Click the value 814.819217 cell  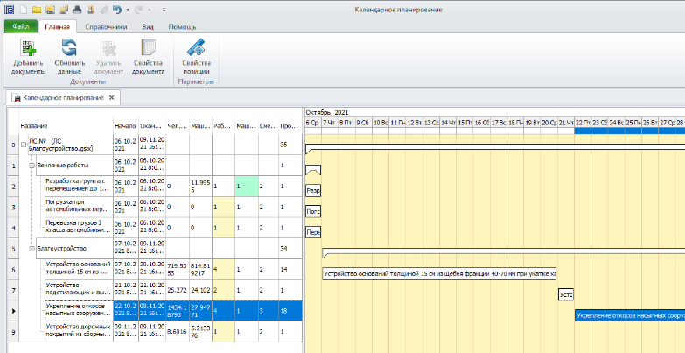200,269
